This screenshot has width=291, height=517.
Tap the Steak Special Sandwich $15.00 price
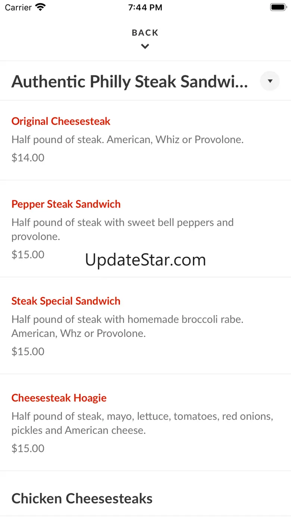tap(28, 352)
